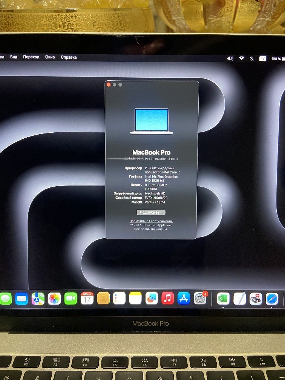This screenshot has height=380, width=285.
Task: Click the Ventura 13.7.4 macOS version
Action: pyautogui.click(x=155, y=202)
